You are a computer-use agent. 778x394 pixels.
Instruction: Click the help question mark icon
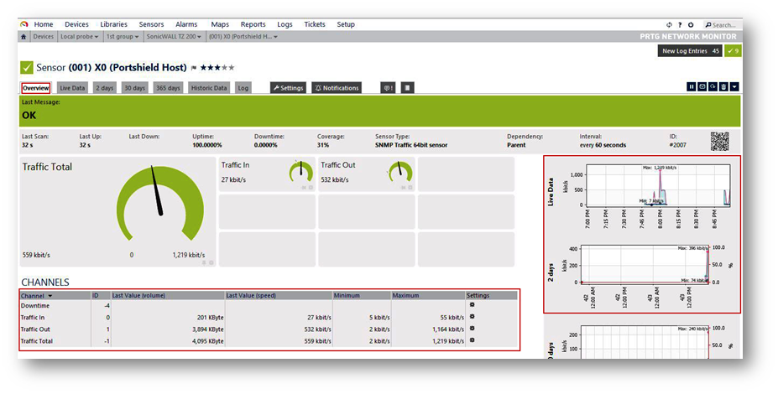(x=680, y=25)
